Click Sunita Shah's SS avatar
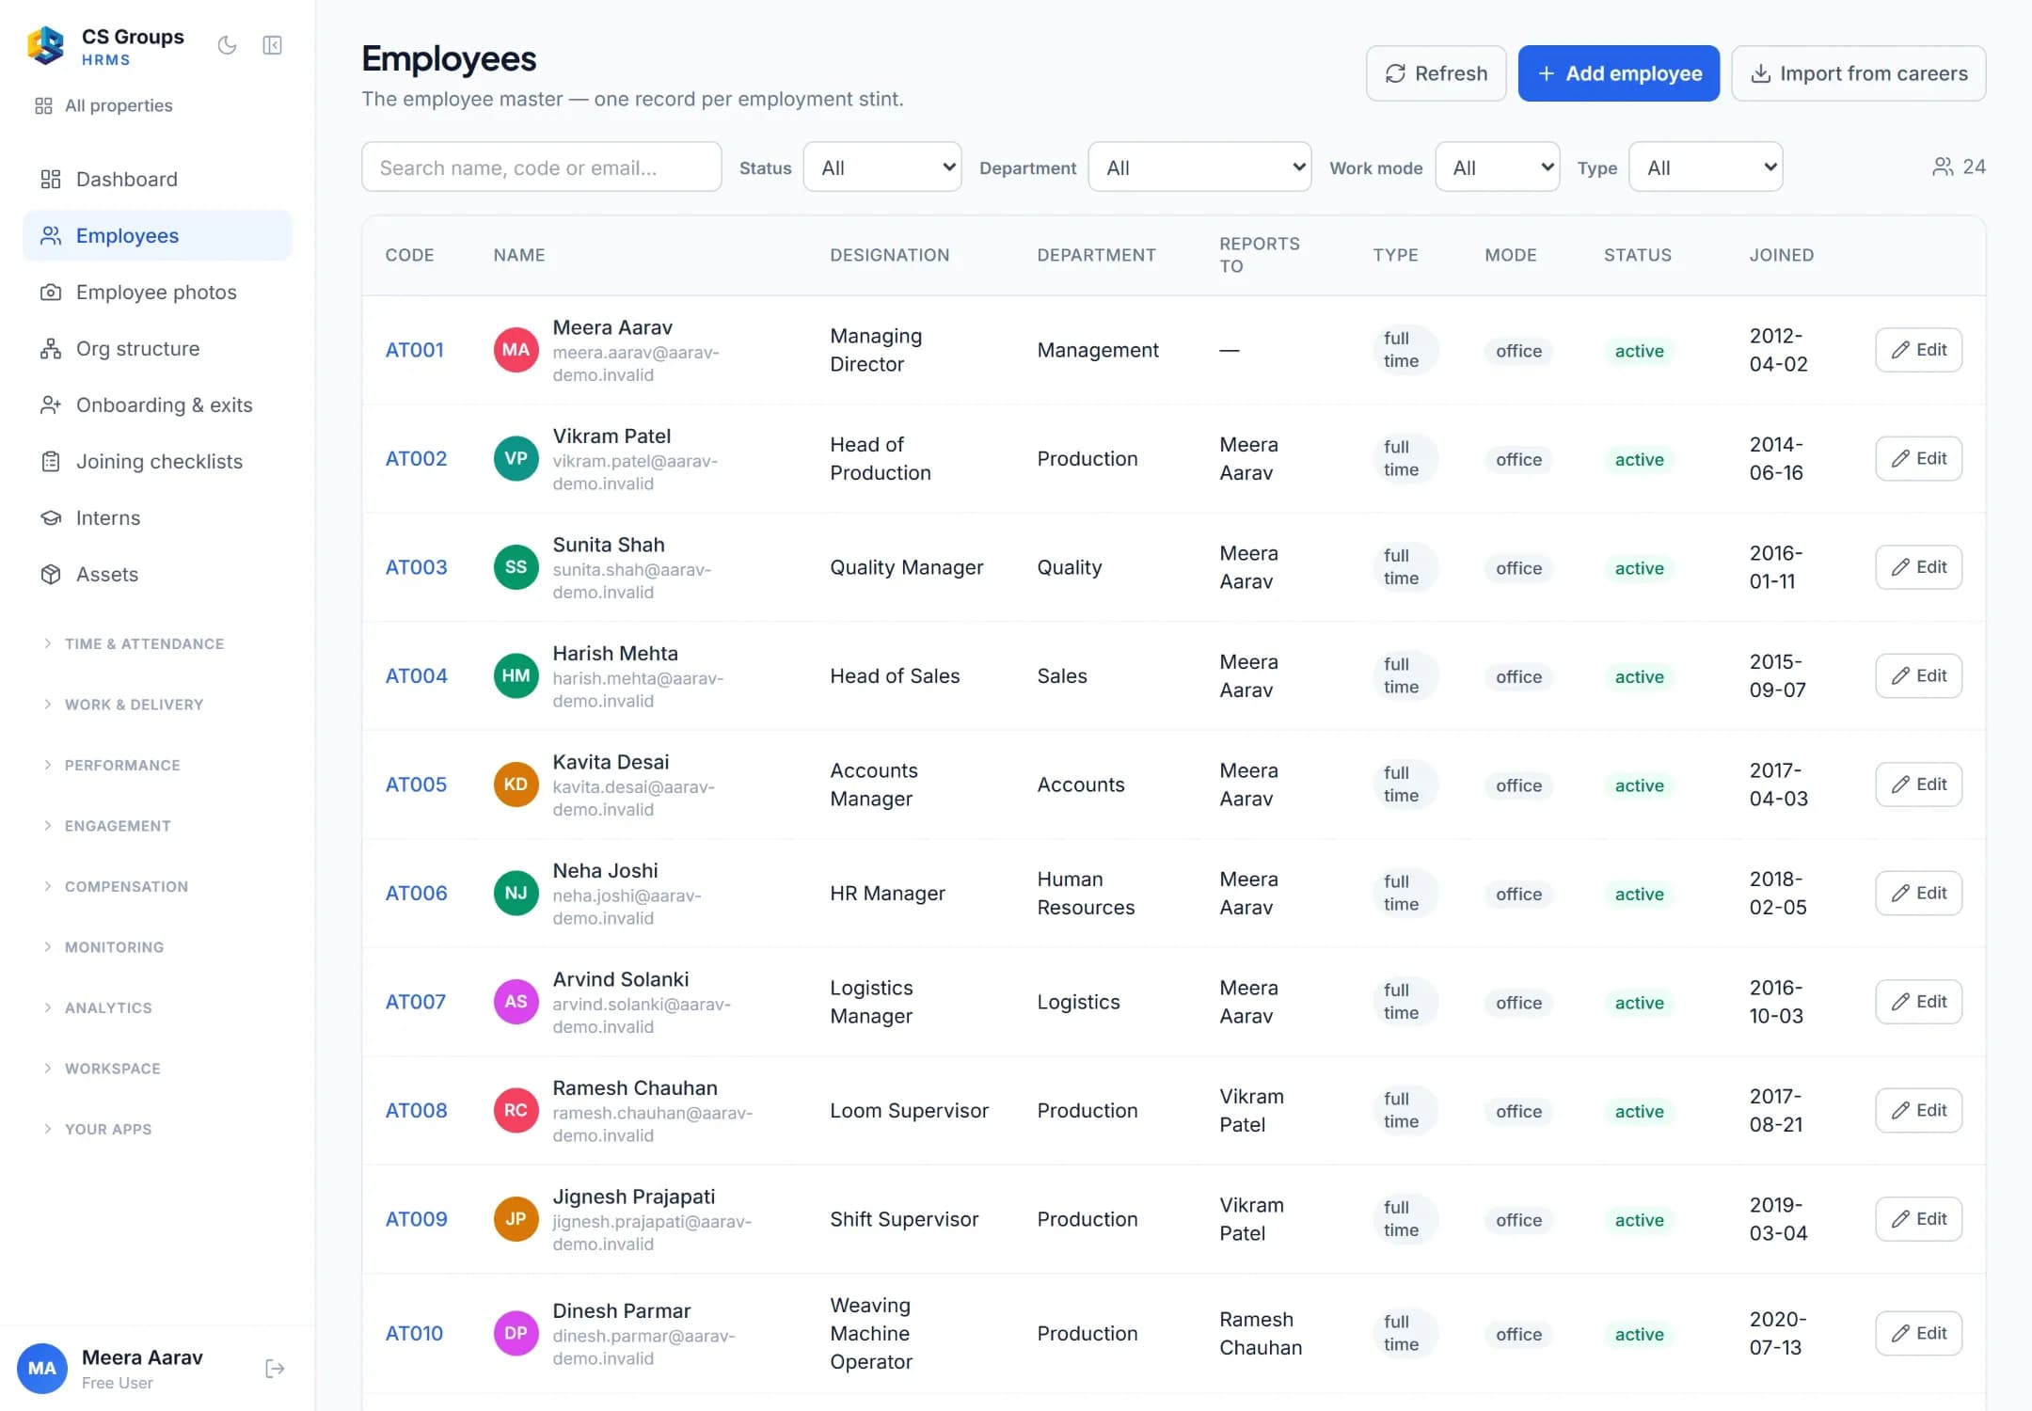 (x=516, y=567)
